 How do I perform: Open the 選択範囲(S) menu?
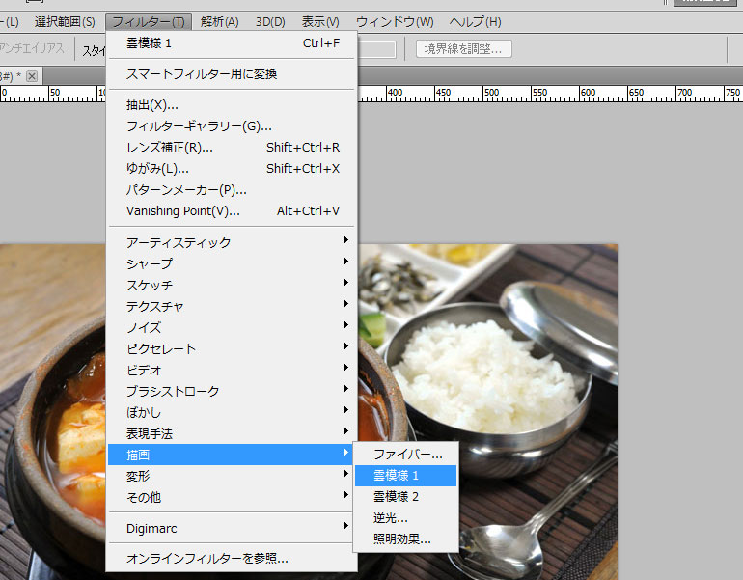pos(65,22)
